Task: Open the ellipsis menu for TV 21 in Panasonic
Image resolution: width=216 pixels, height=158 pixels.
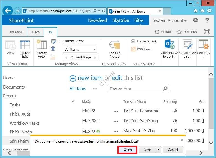Action: [116, 111]
